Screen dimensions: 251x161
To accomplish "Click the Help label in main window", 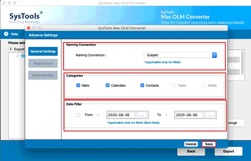I will coord(14,34).
